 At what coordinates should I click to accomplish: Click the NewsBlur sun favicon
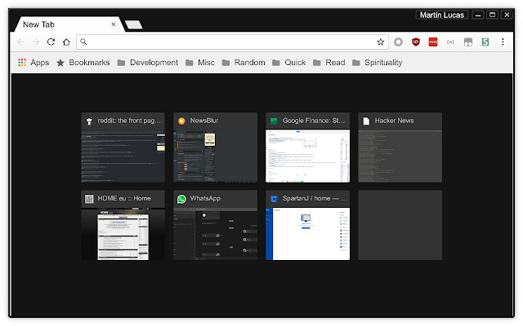[181, 121]
